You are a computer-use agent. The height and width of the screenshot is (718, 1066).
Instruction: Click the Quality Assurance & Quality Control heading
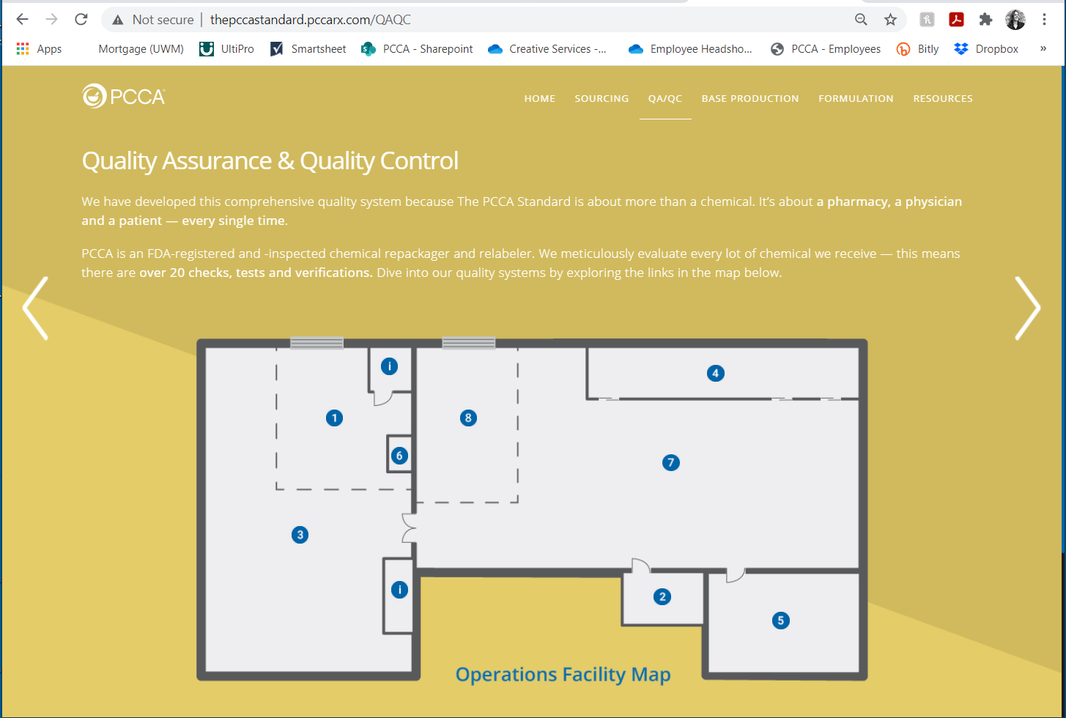(270, 160)
